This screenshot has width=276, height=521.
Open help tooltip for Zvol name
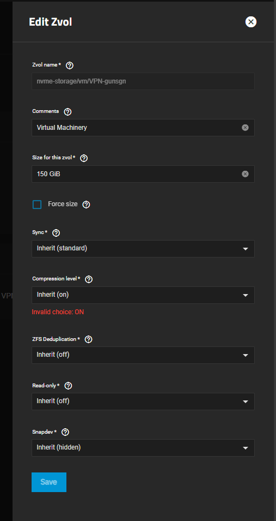(x=70, y=65)
